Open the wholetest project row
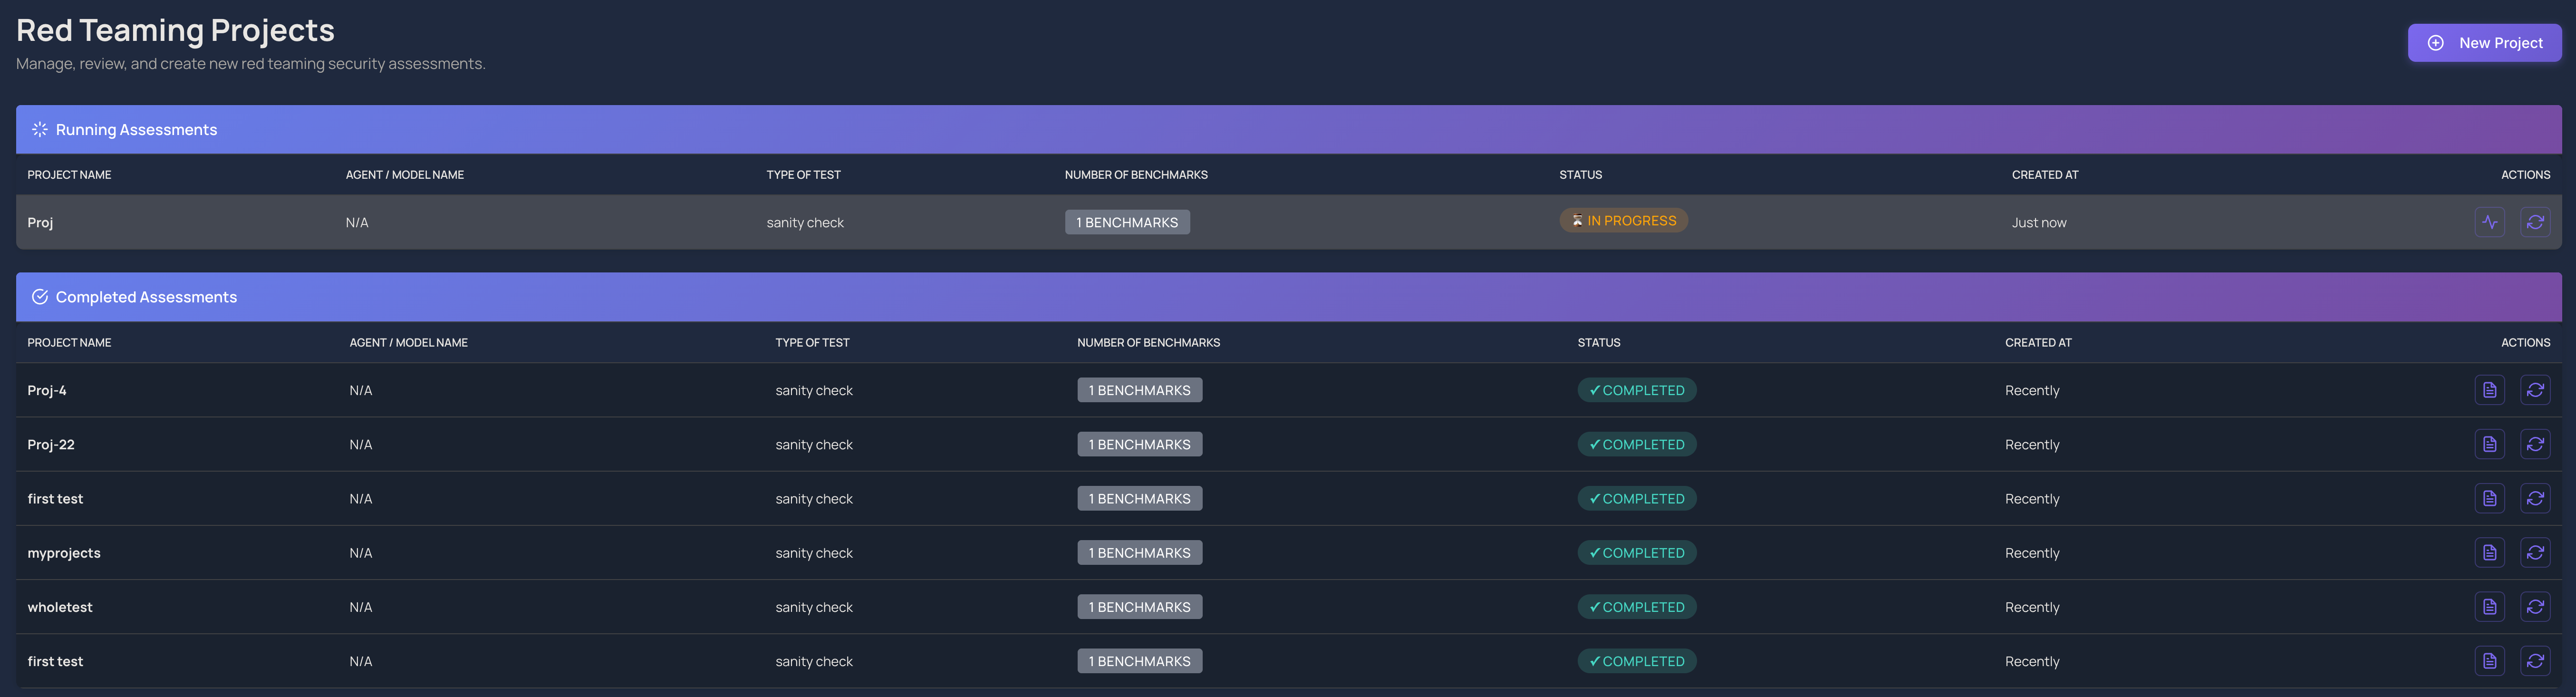 click(60, 607)
